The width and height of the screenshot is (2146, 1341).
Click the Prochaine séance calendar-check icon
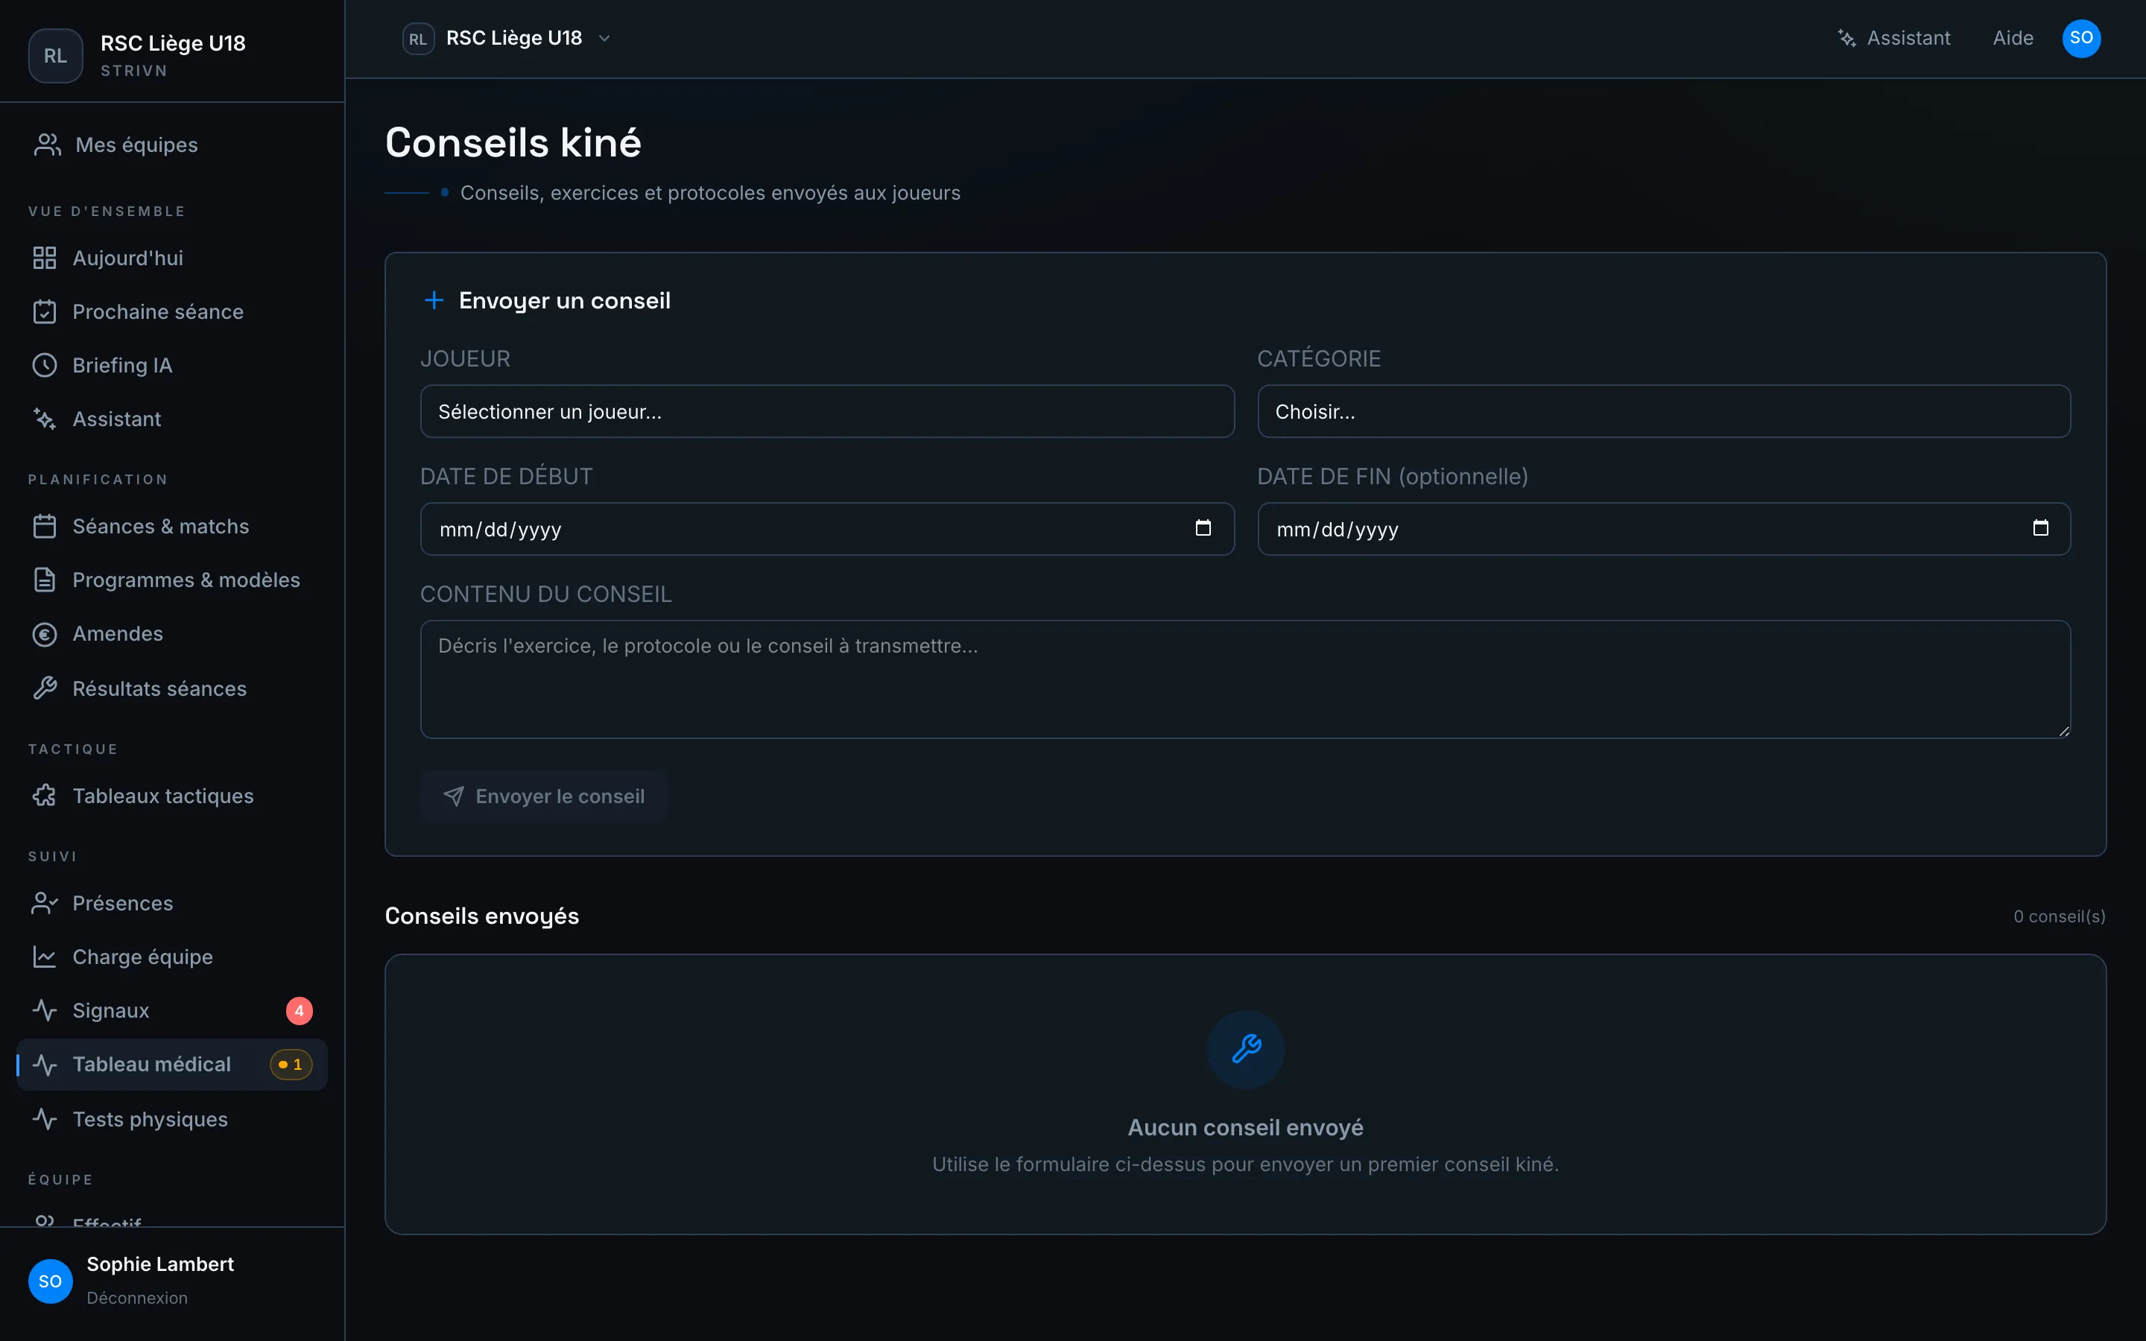[45, 311]
